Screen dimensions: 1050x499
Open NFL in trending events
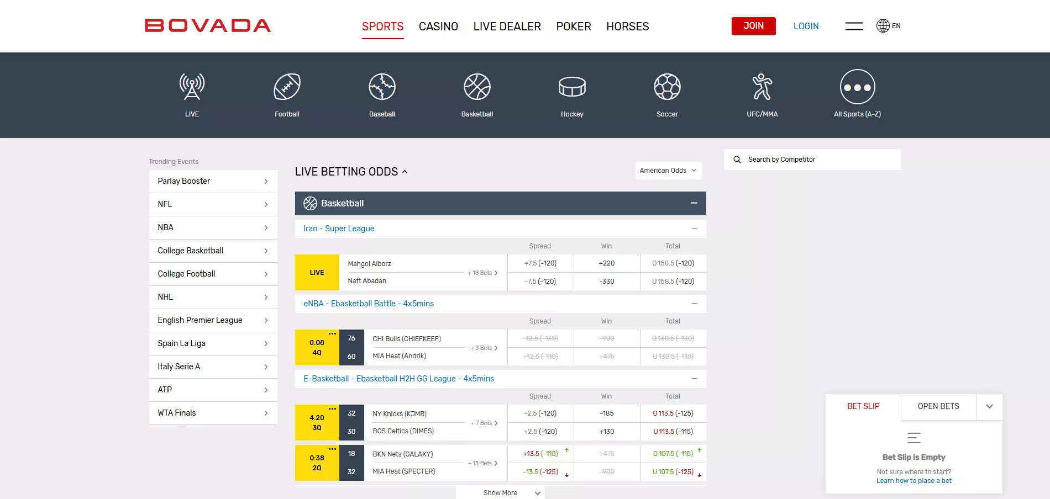(213, 204)
